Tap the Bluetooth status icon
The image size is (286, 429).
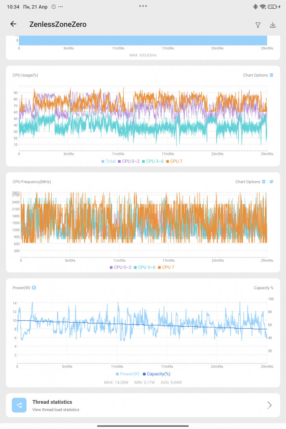255,7
